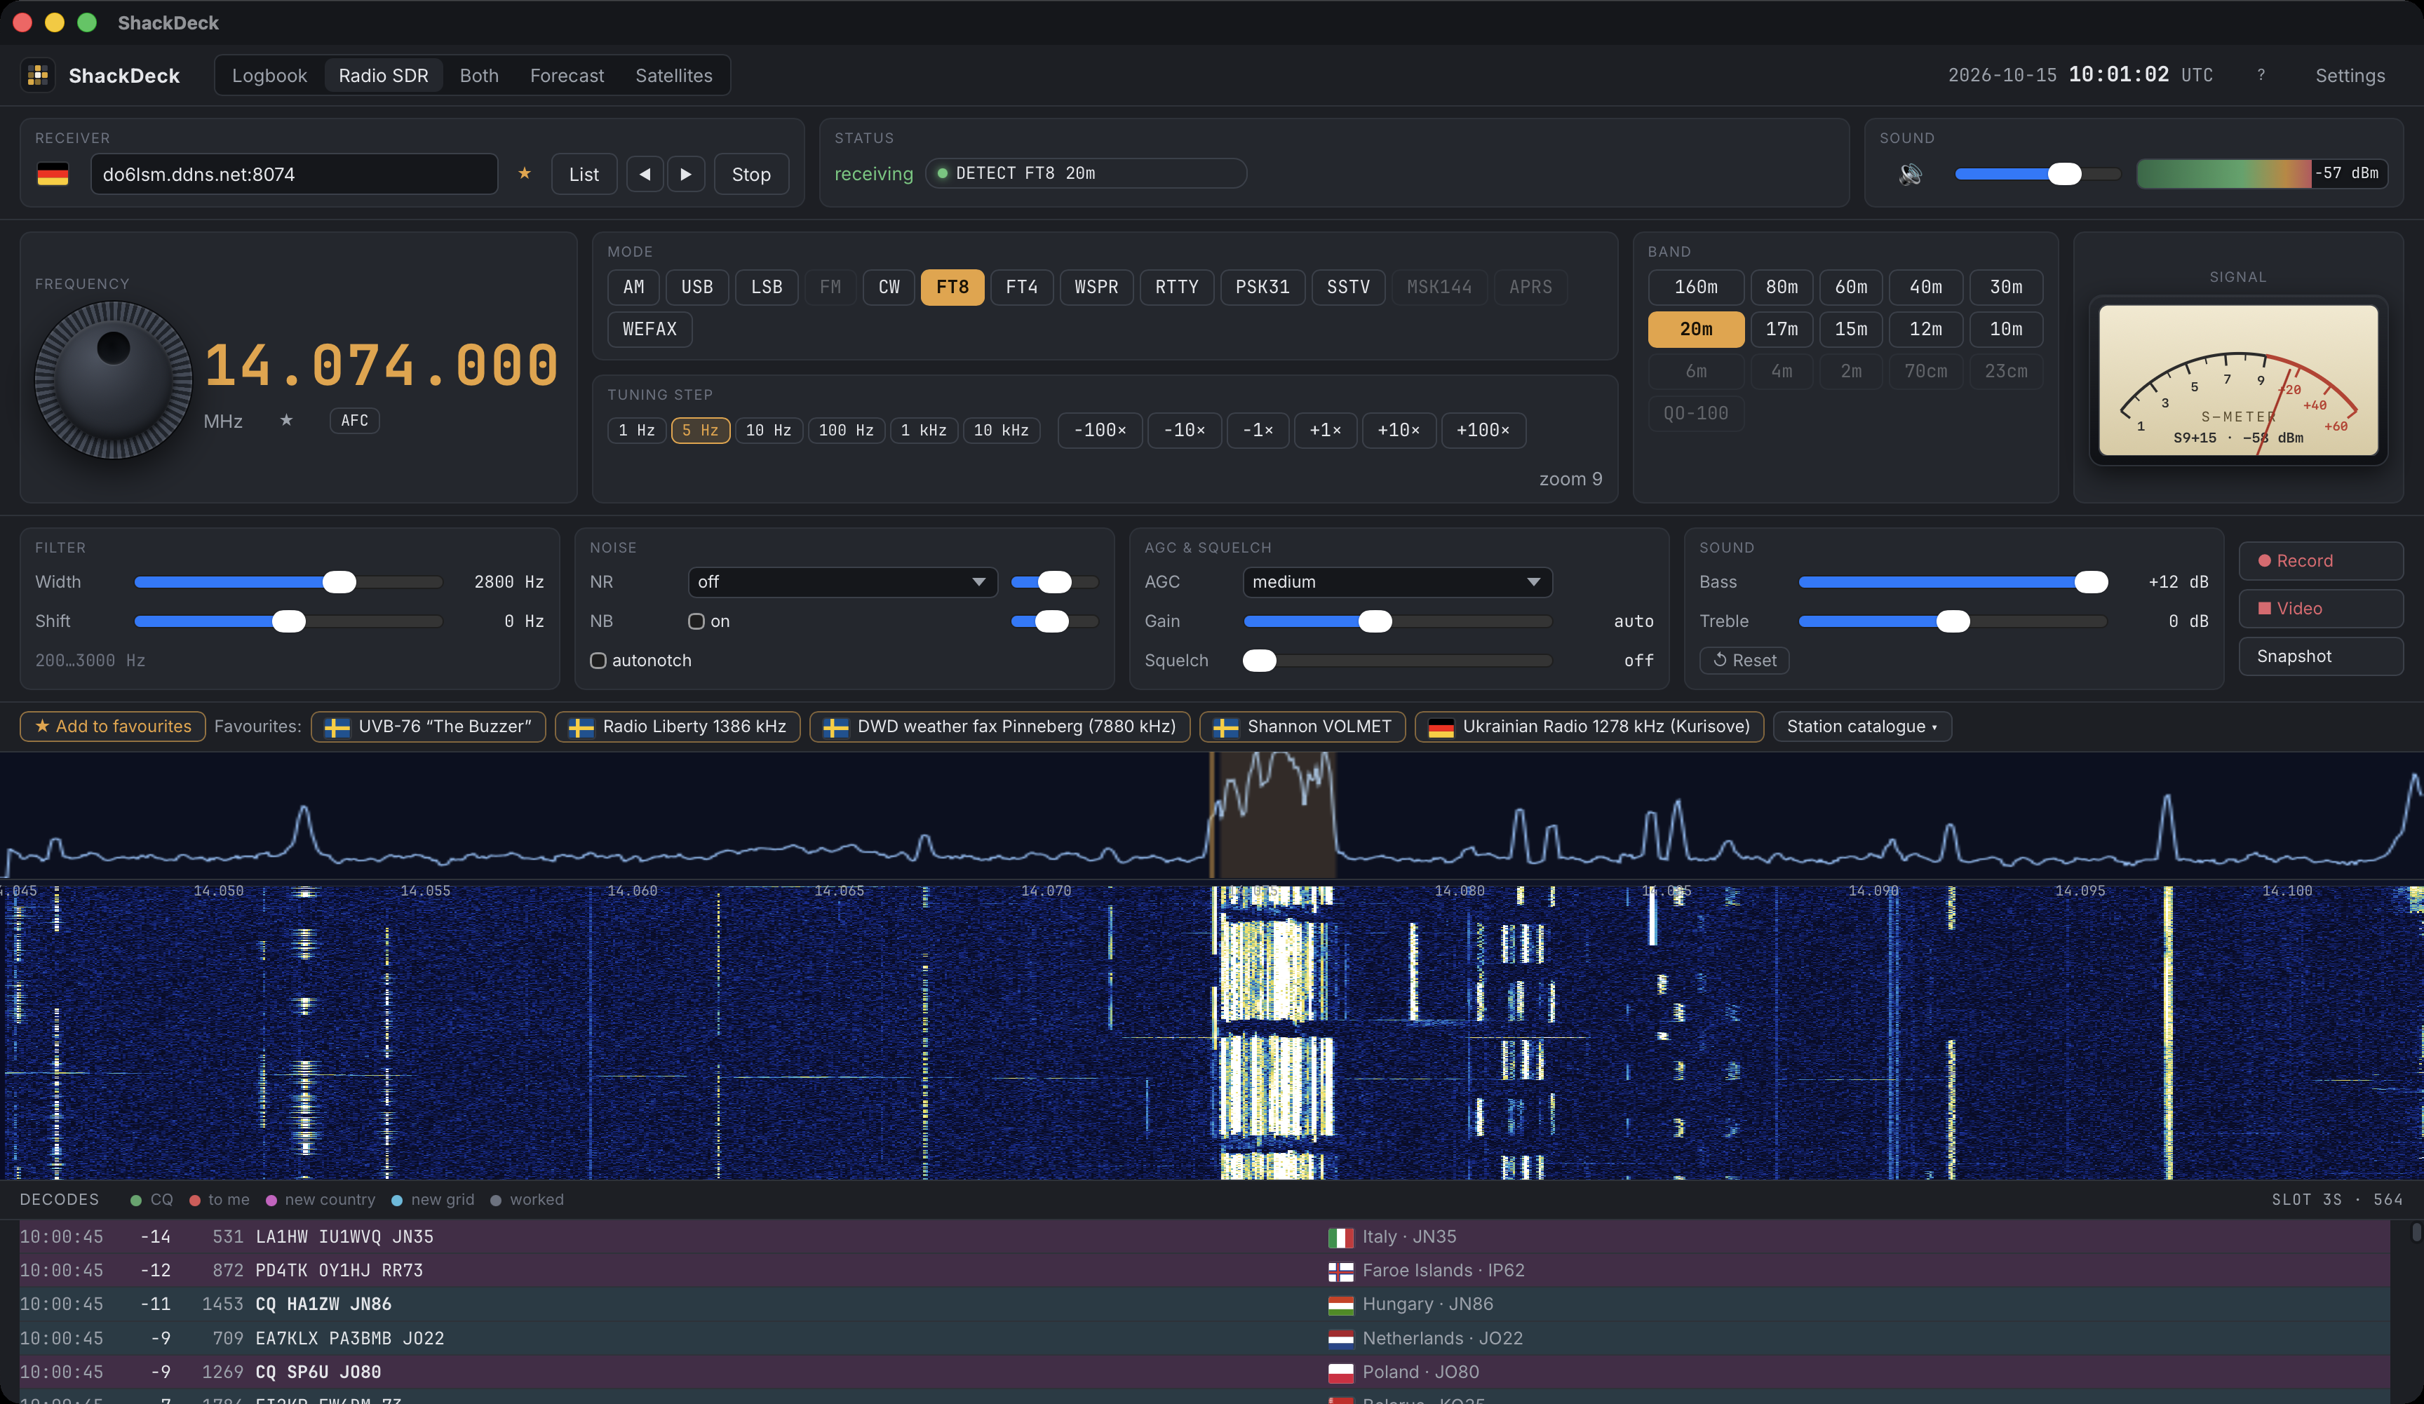Image resolution: width=2424 pixels, height=1404 pixels.
Task: Click the receiver address input field
Action: tap(295, 174)
